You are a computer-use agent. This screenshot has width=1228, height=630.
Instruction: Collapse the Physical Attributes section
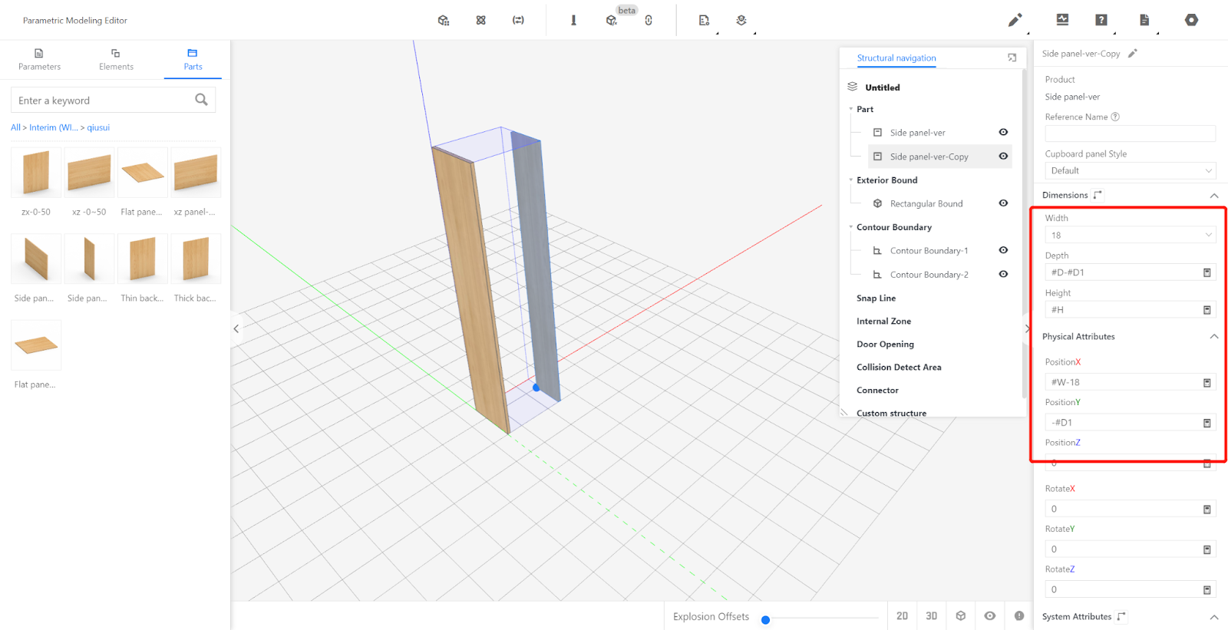pyautogui.click(x=1214, y=337)
